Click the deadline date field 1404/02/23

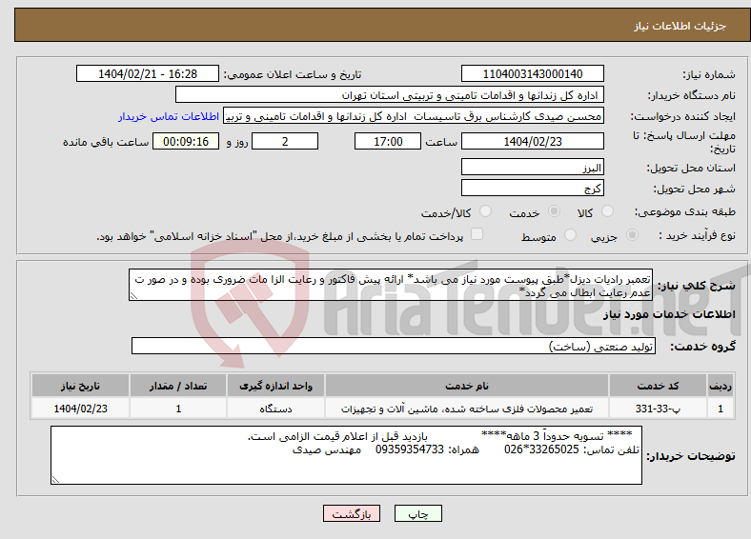pyautogui.click(x=533, y=141)
